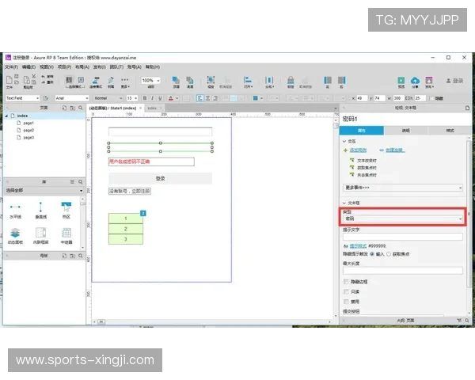Click the Preview icon in toolbar
Screen dimensions: 475x380
(401, 80)
